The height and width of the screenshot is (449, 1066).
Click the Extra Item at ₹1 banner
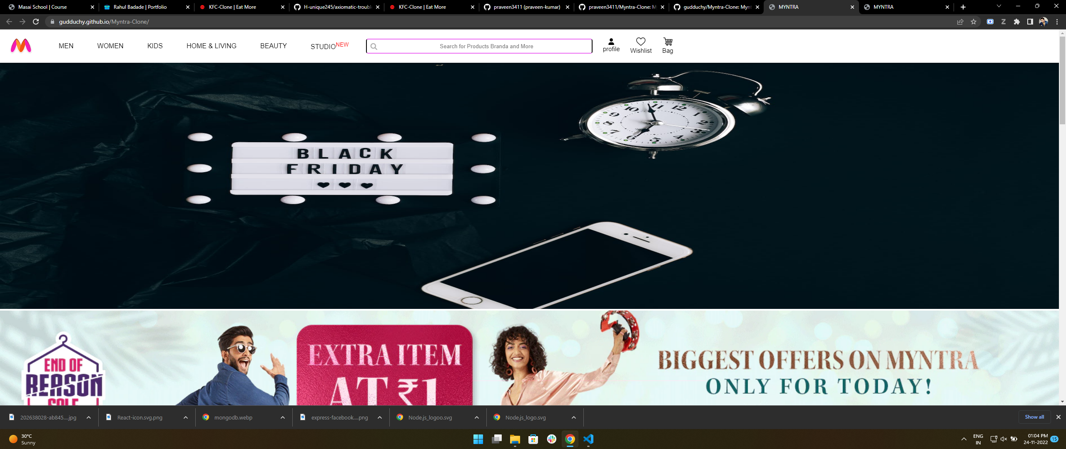(x=385, y=365)
